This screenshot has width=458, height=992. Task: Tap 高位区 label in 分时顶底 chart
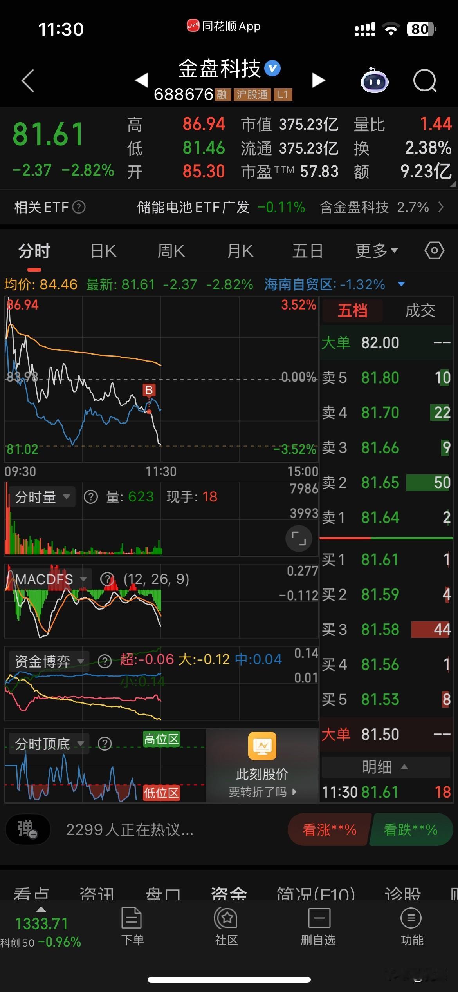(x=161, y=739)
